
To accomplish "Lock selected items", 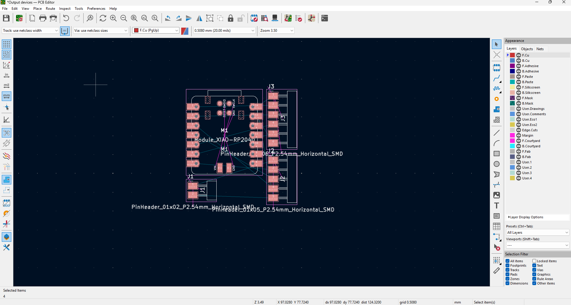I will click(231, 18).
